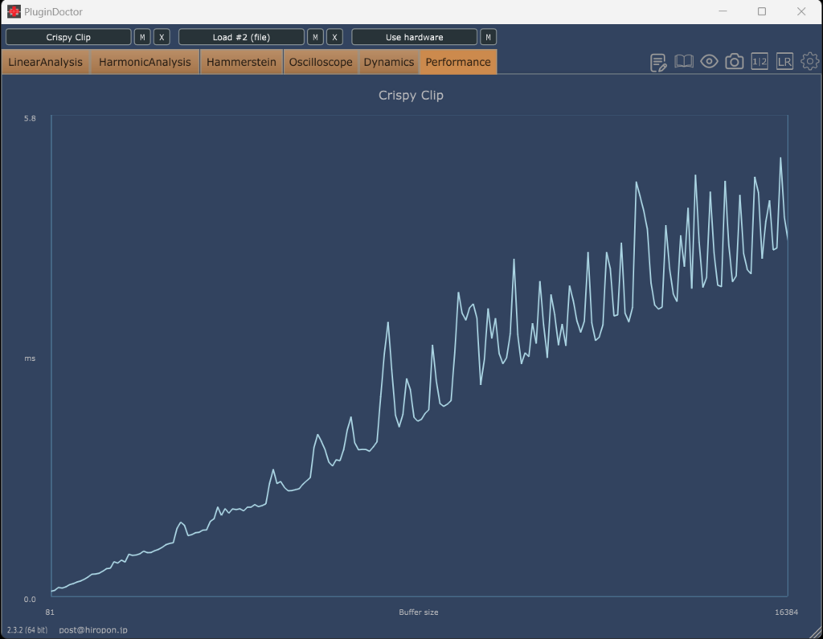
Task: Toggle M button next to Use hardware
Action: point(488,37)
